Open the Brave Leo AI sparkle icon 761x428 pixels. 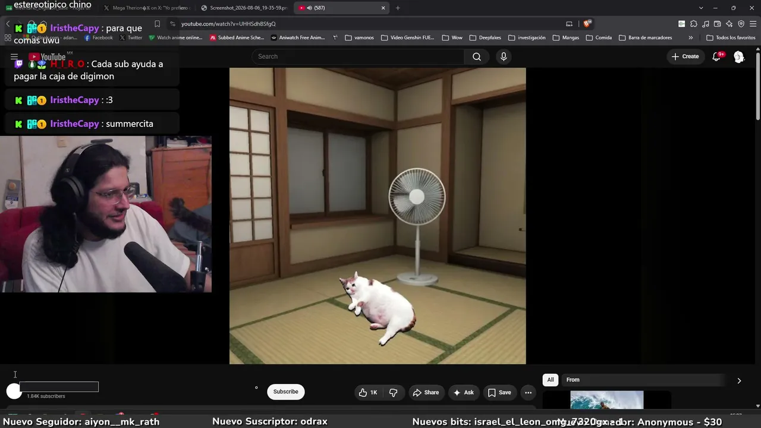(729, 24)
